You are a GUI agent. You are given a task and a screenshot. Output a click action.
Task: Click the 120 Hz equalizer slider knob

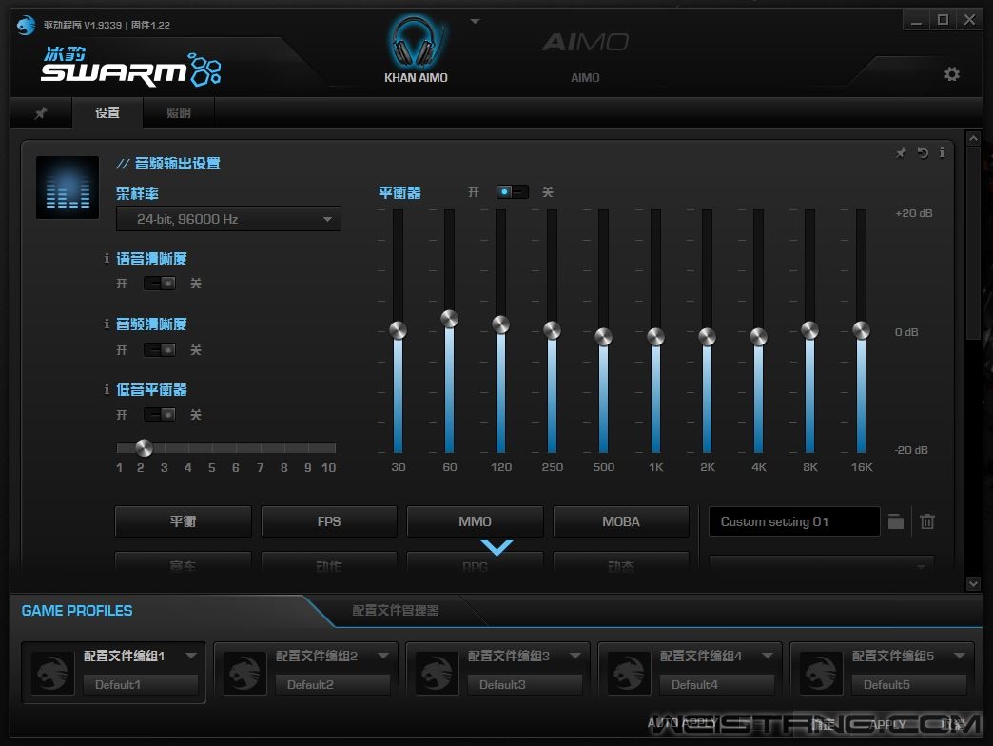pos(500,324)
